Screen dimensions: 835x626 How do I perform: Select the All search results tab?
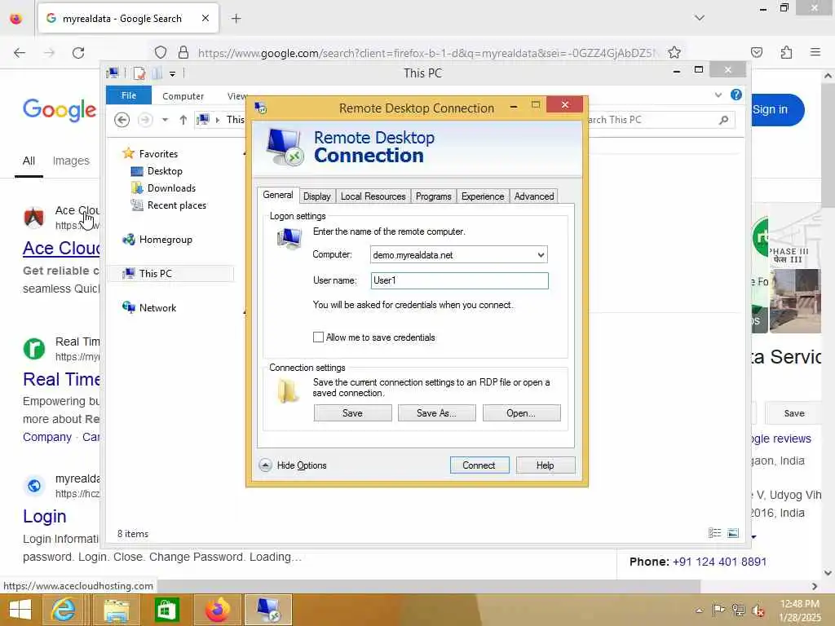click(29, 161)
